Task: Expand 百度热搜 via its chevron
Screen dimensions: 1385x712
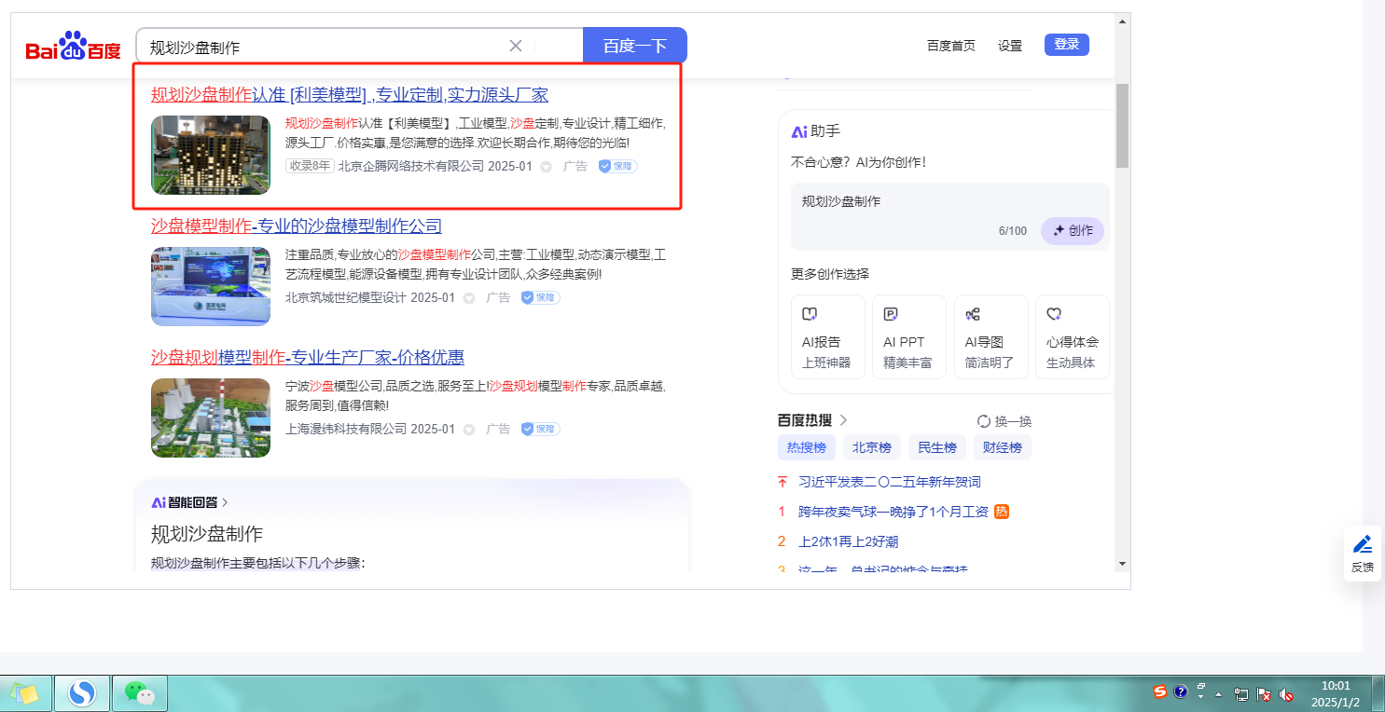Action: 844,420
